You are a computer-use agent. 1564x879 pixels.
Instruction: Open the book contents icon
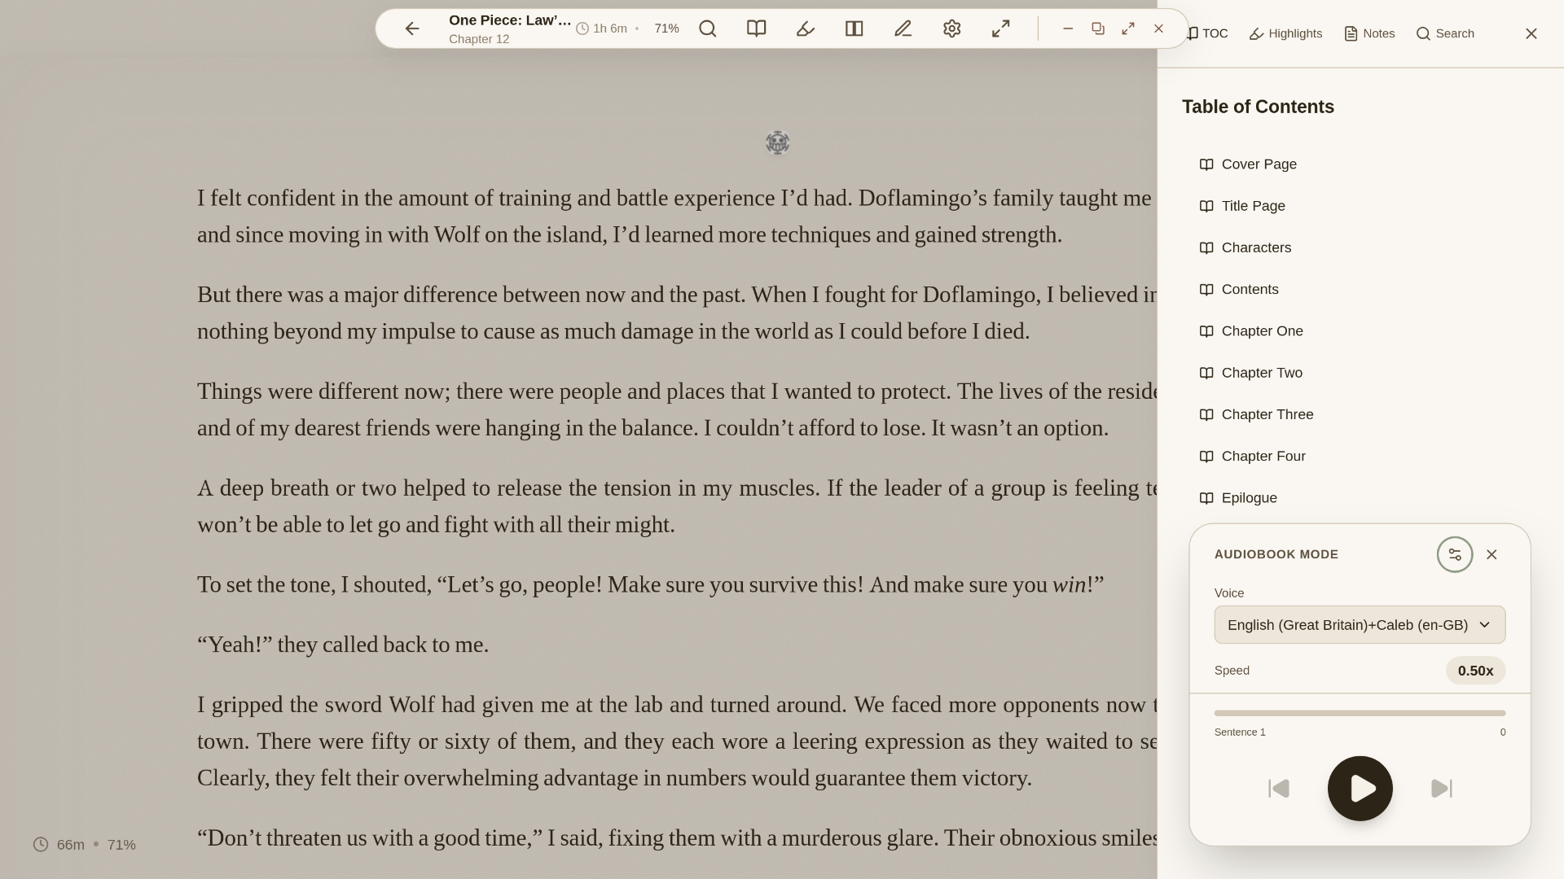pos(756,29)
